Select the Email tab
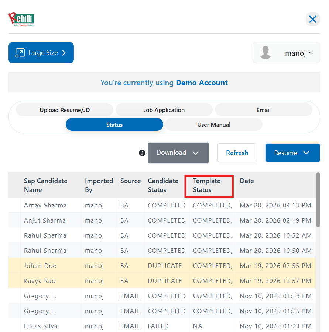This screenshot has width=329, height=332. coord(263,110)
